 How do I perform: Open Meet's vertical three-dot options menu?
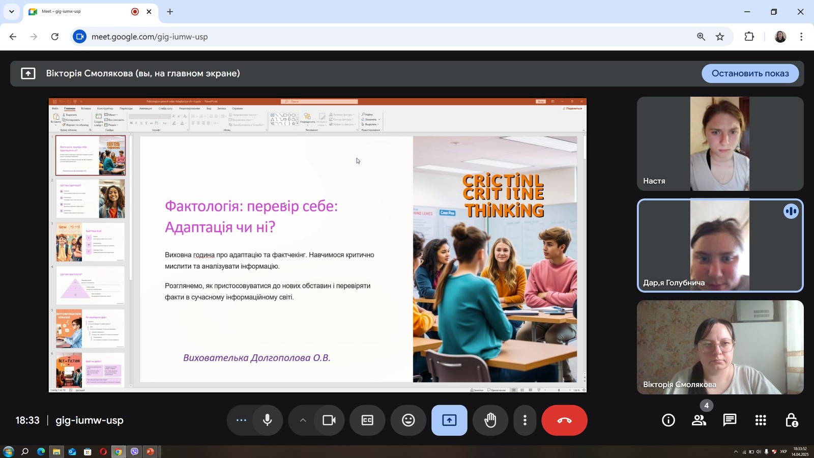pos(525,420)
